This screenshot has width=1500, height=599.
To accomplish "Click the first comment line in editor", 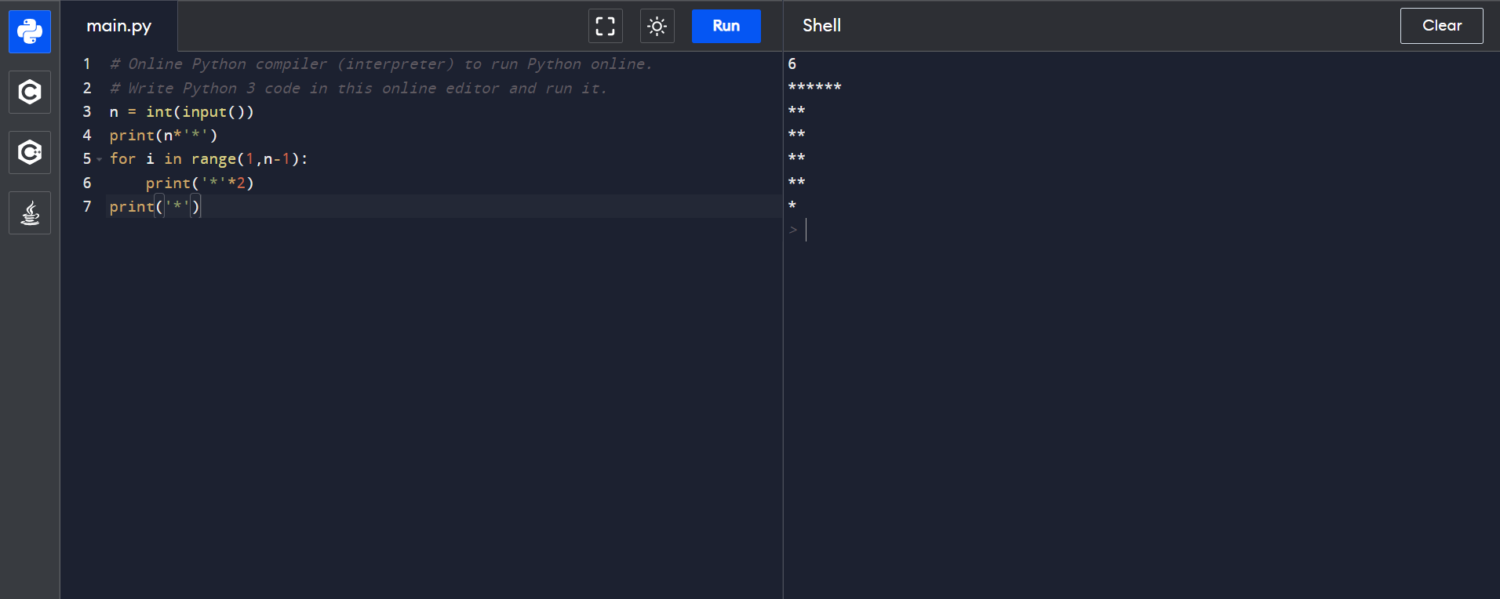I will coord(380,64).
